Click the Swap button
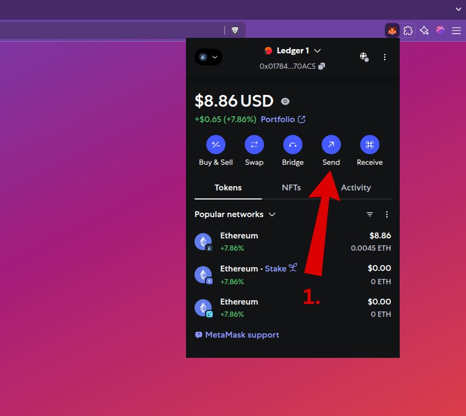Viewport: 466px width, 416px height. pyautogui.click(x=254, y=150)
